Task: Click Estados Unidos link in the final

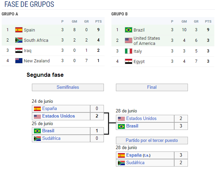Action: click(x=141, y=118)
